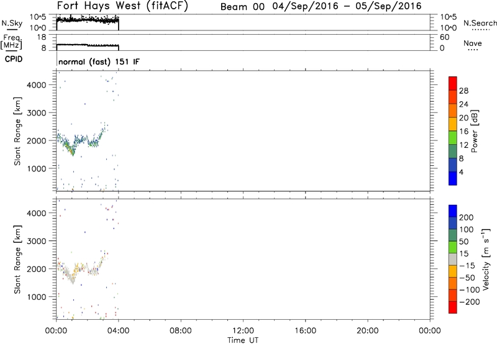Click the '-50' tick on the velocity color bar
497x344 pixels.
click(x=467, y=278)
